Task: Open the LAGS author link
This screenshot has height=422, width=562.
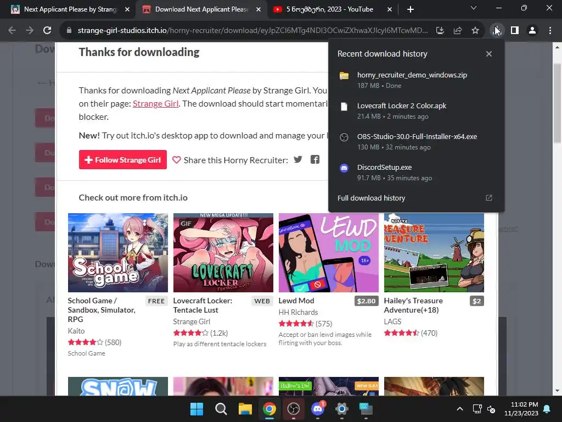Action: [392, 321]
